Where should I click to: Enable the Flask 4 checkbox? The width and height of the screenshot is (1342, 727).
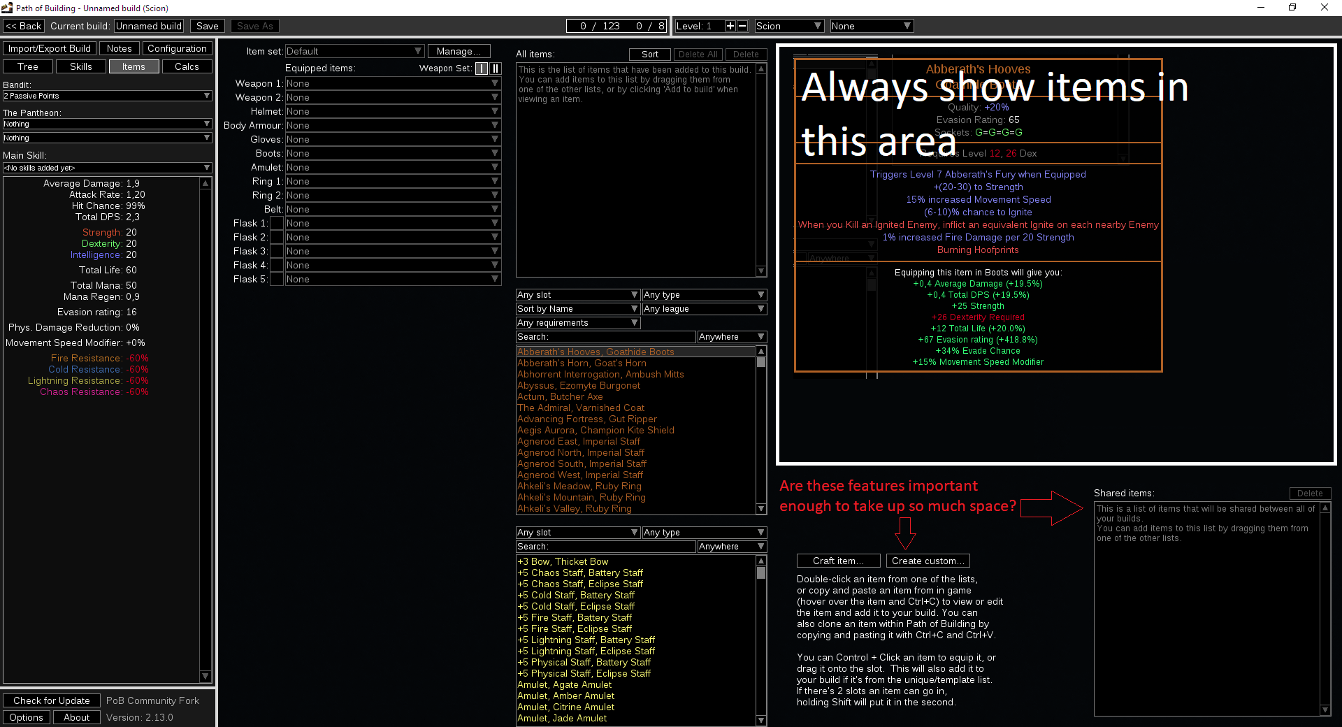pos(277,265)
